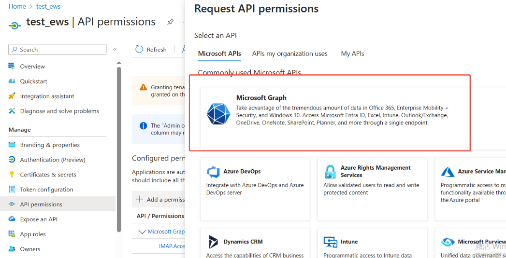
Task: Pin the test_ews API permissions page
Action: point(170,22)
